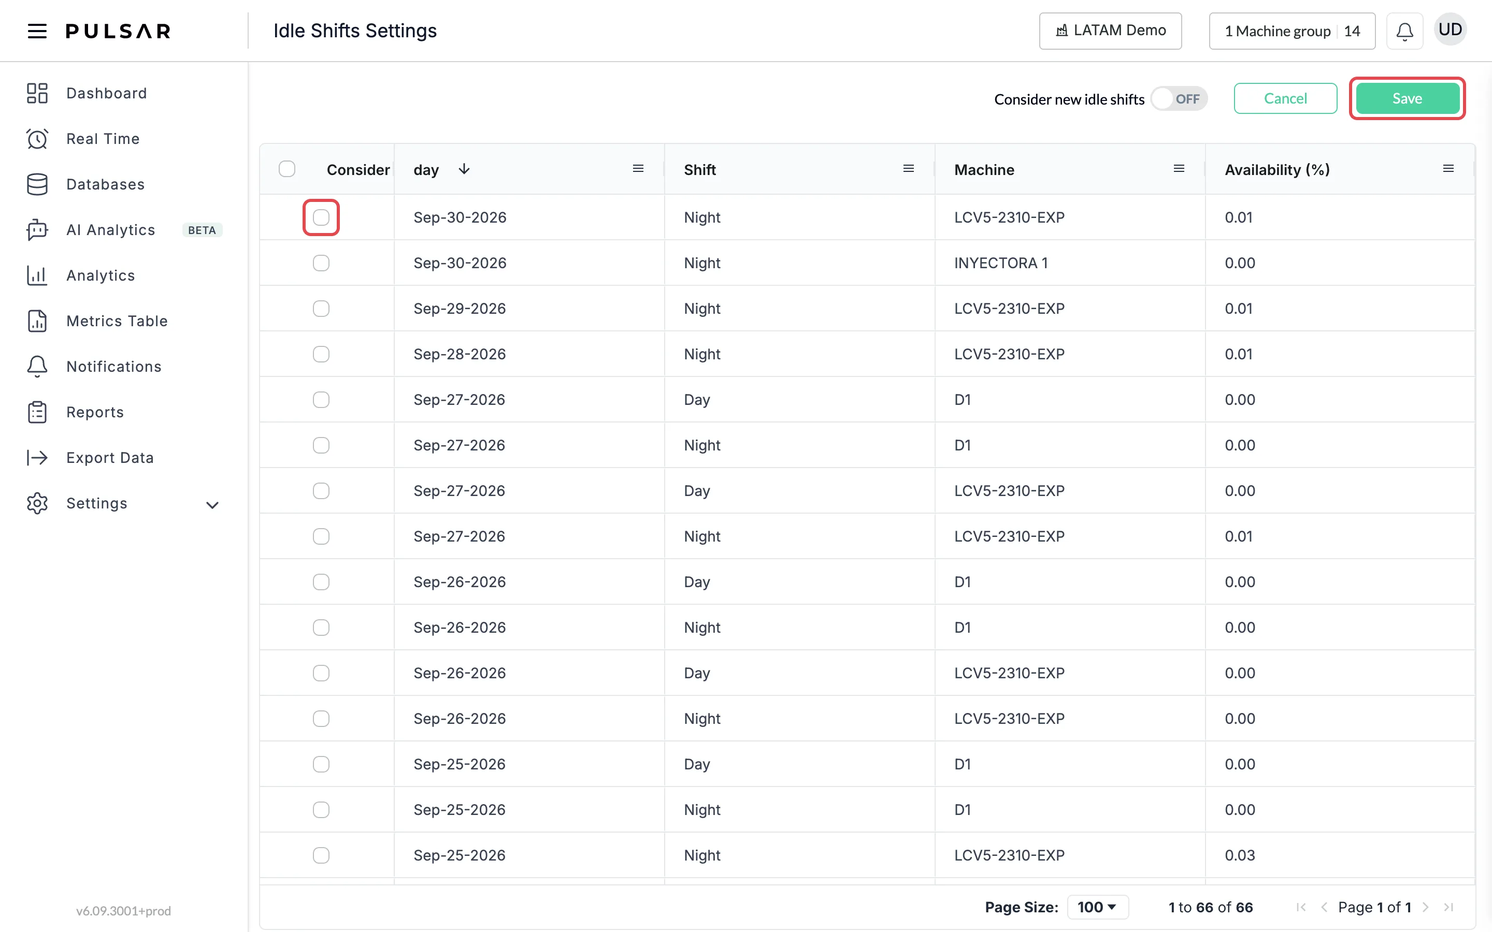
Task: Open the UD user avatar menu
Action: tap(1450, 30)
